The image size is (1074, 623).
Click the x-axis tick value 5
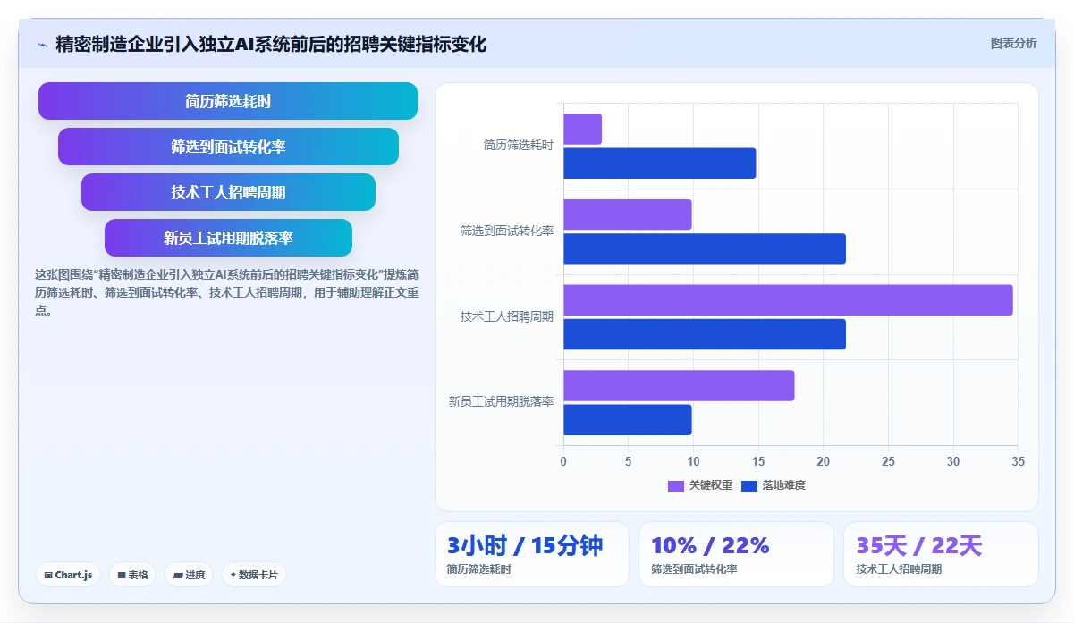[x=628, y=461]
